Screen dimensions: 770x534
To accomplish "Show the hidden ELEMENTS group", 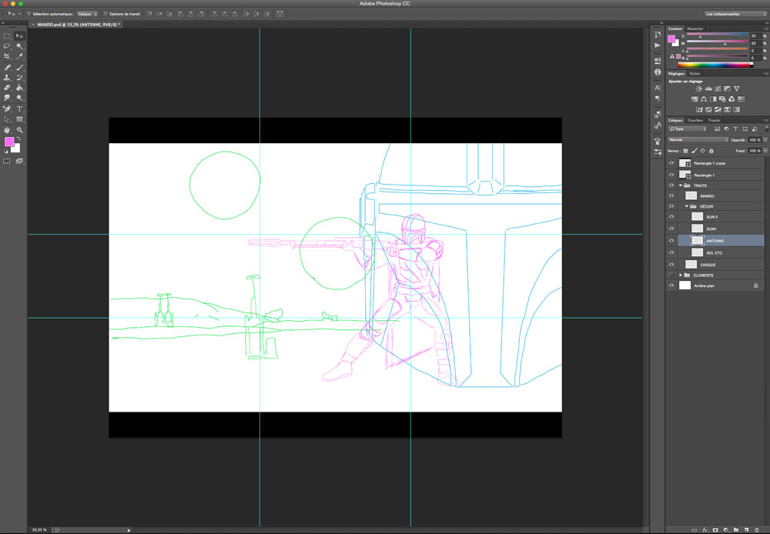I will 671,275.
